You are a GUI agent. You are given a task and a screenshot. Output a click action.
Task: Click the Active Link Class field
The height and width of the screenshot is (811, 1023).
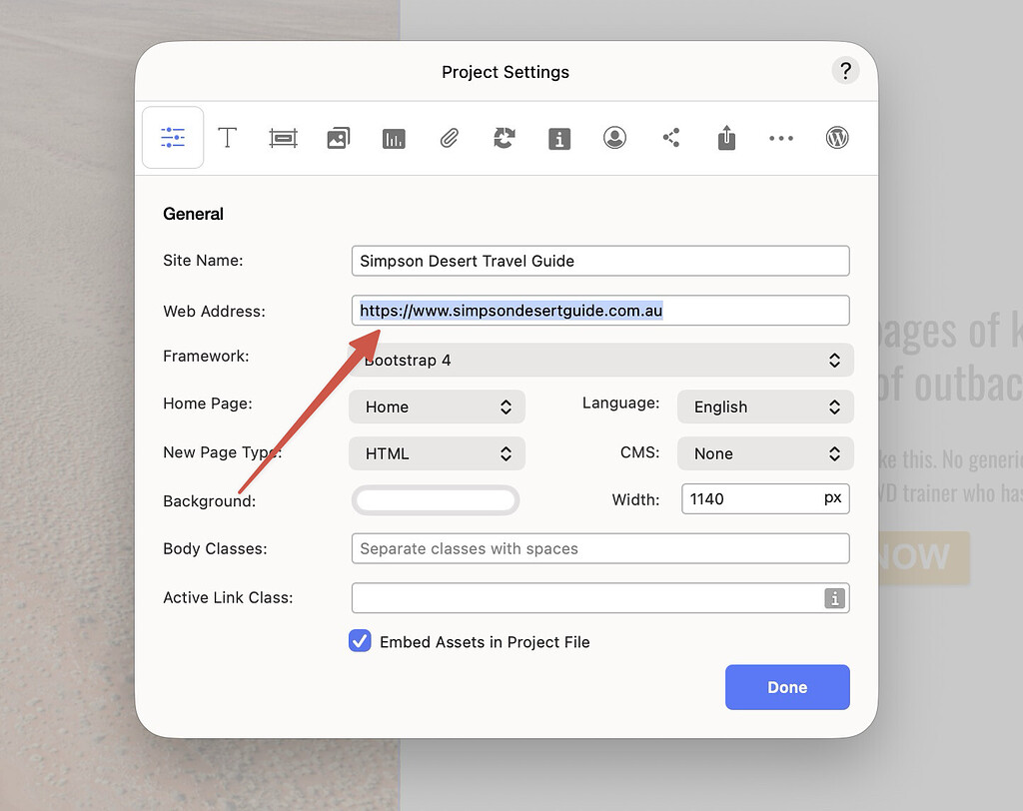pos(600,597)
